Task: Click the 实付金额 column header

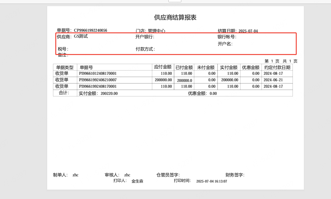Action: pyautogui.click(x=229, y=67)
